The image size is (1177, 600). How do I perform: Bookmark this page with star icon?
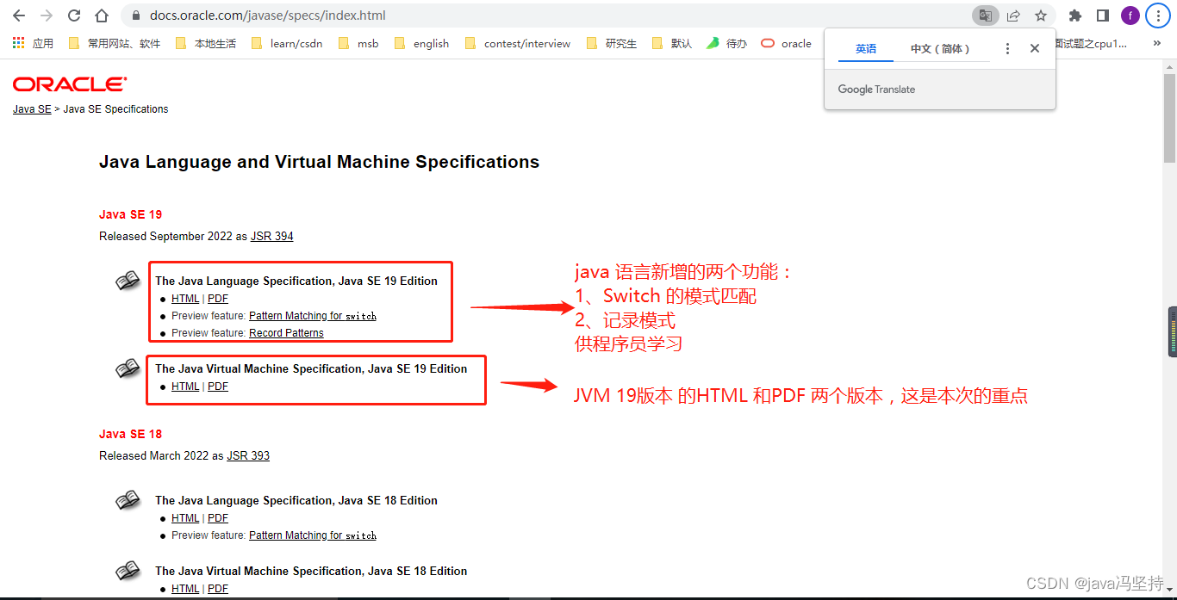click(1041, 15)
